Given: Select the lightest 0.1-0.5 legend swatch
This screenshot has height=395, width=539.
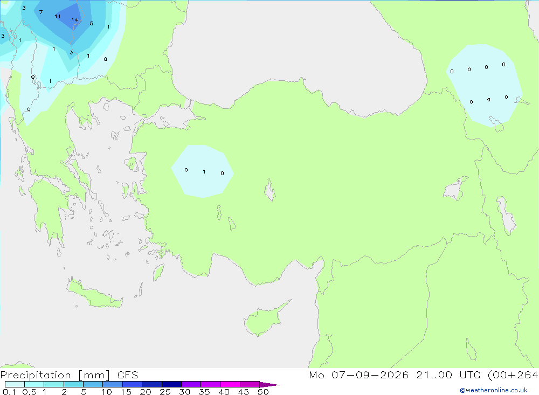Looking at the screenshot, I should [15, 384].
